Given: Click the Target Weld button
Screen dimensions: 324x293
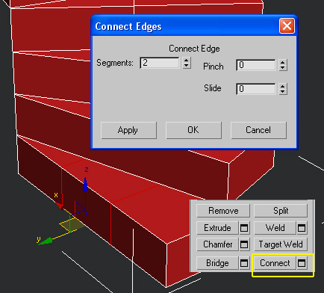Looking at the screenshot, I should [281, 244].
